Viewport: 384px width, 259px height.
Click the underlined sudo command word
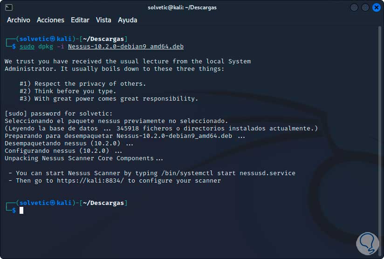coord(27,47)
